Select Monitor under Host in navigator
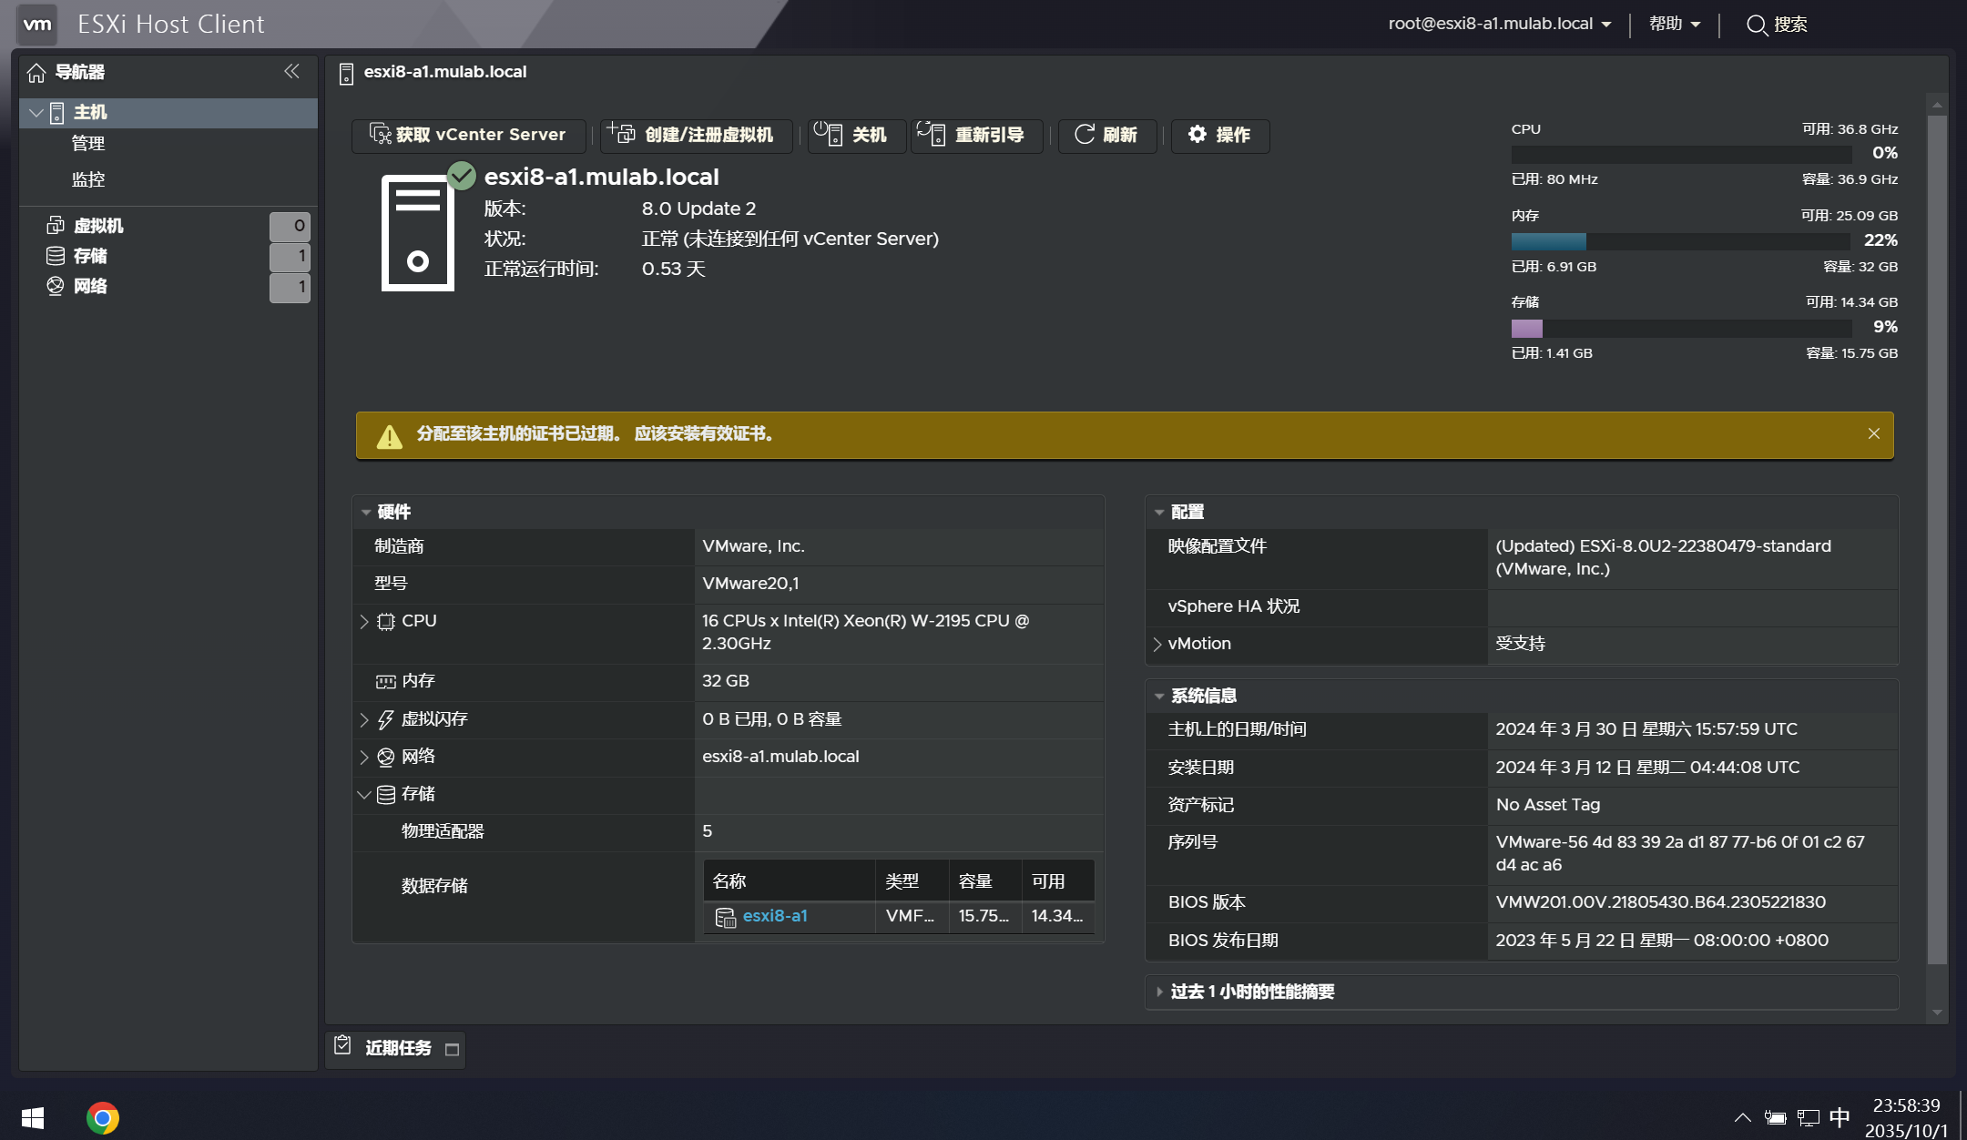The image size is (1967, 1140). [x=88, y=180]
